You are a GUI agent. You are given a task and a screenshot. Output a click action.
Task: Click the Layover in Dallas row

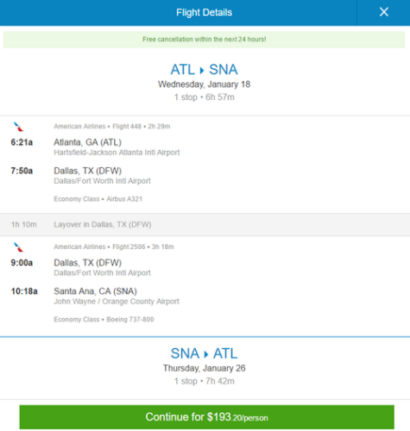205,224
